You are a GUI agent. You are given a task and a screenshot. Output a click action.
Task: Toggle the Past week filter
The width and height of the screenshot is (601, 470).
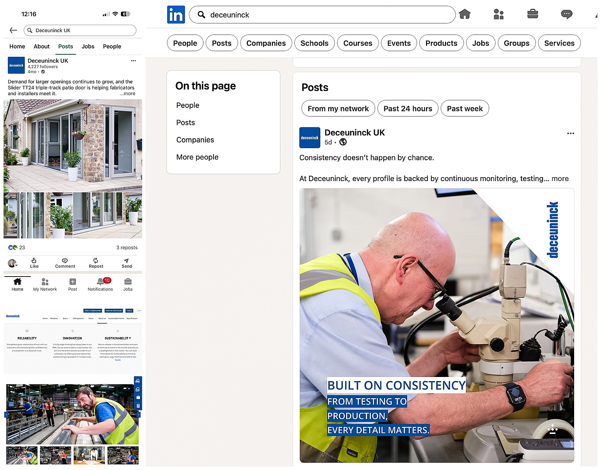click(x=465, y=109)
